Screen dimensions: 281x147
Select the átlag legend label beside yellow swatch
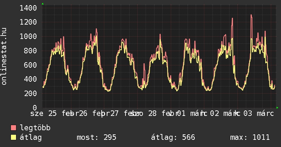(x=31, y=137)
